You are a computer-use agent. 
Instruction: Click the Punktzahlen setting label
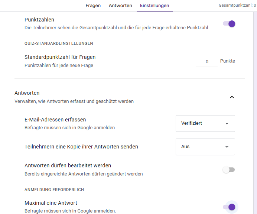(39, 20)
